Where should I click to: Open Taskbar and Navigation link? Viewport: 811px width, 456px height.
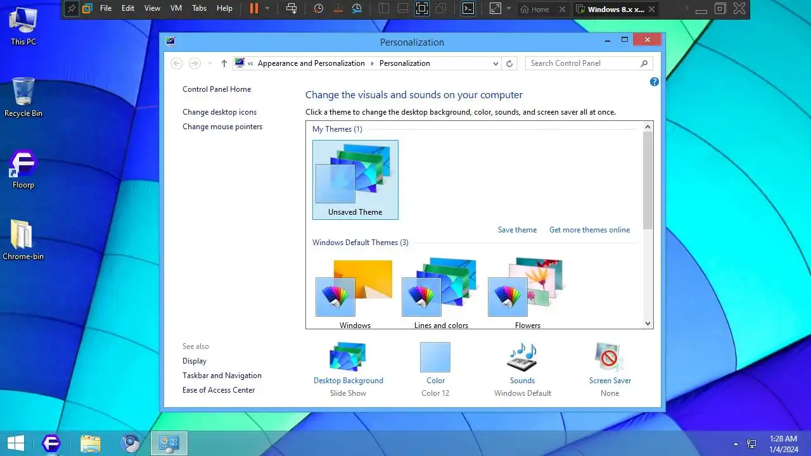pyautogui.click(x=222, y=376)
